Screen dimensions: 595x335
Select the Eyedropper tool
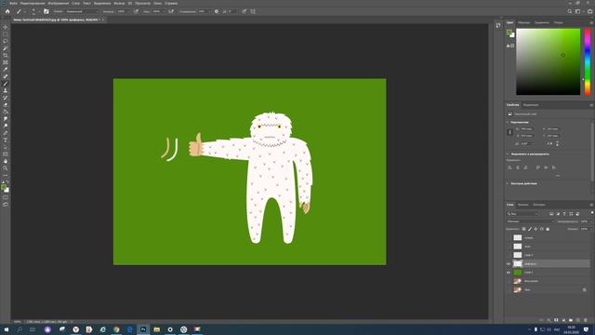6,70
